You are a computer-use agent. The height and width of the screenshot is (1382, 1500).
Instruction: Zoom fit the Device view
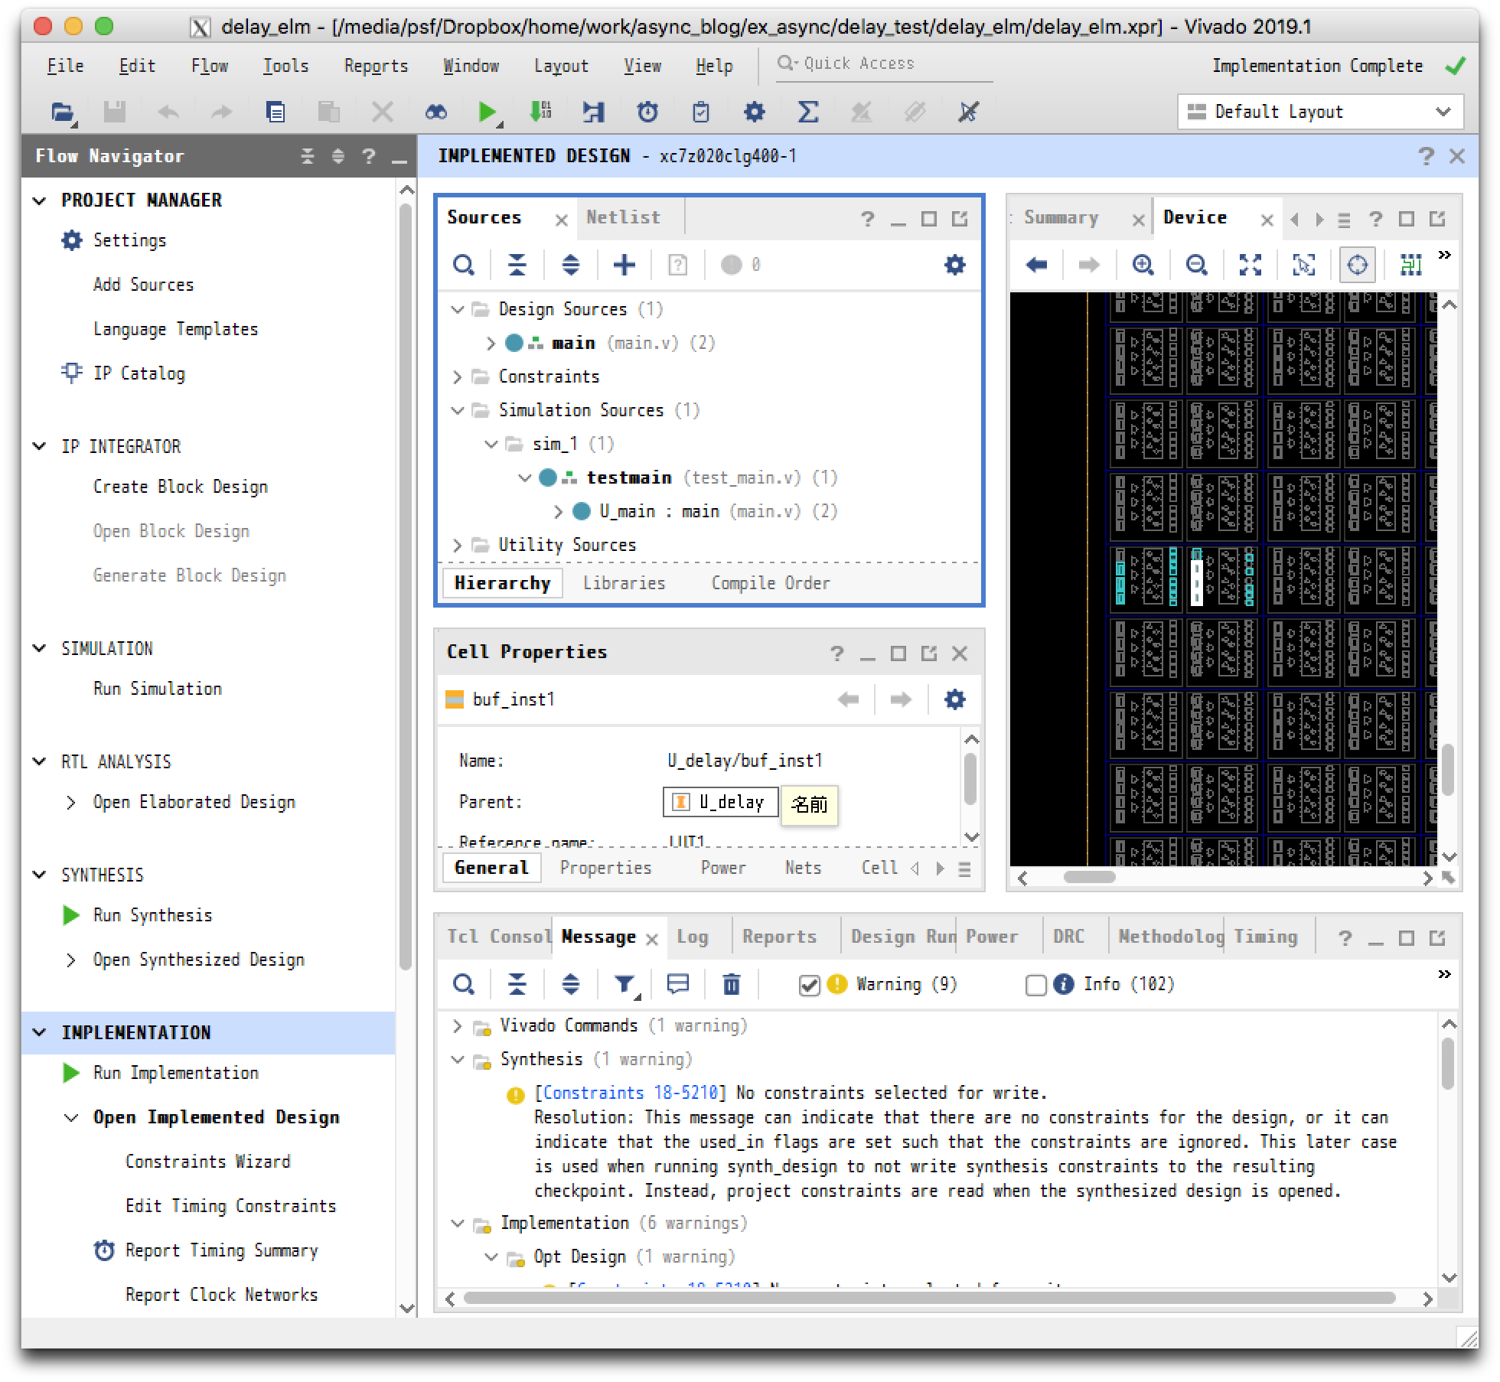(x=1250, y=266)
